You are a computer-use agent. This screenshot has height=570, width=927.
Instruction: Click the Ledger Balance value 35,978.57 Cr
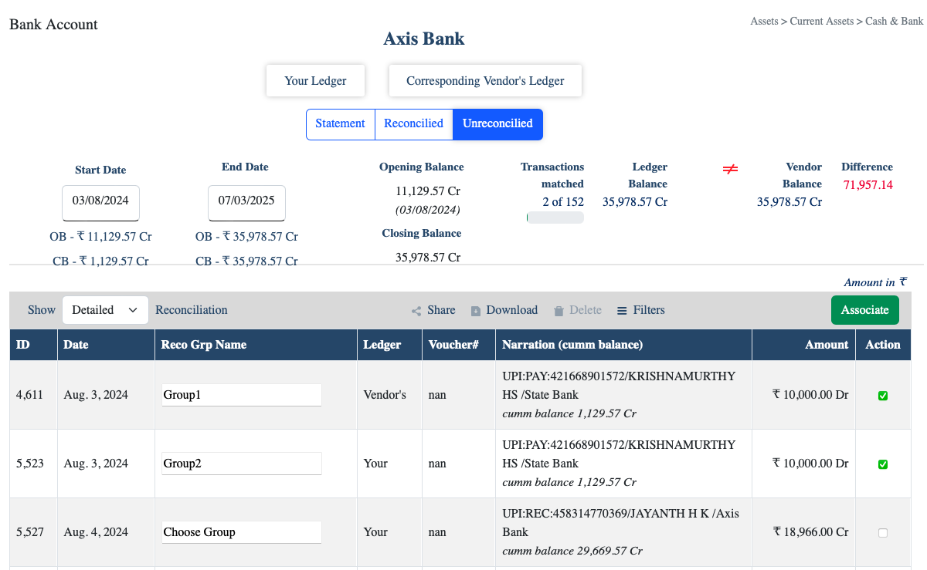635,202
